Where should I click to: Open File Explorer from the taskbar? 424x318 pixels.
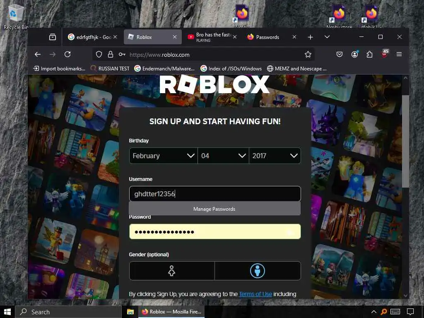pyautogui.click(x=130, y=312)
